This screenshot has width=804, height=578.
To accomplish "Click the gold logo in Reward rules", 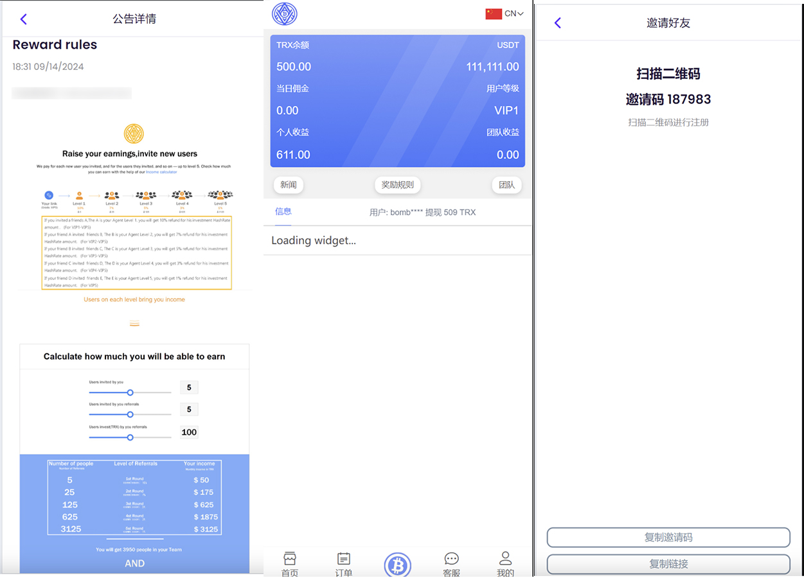I will coord(134,134).
